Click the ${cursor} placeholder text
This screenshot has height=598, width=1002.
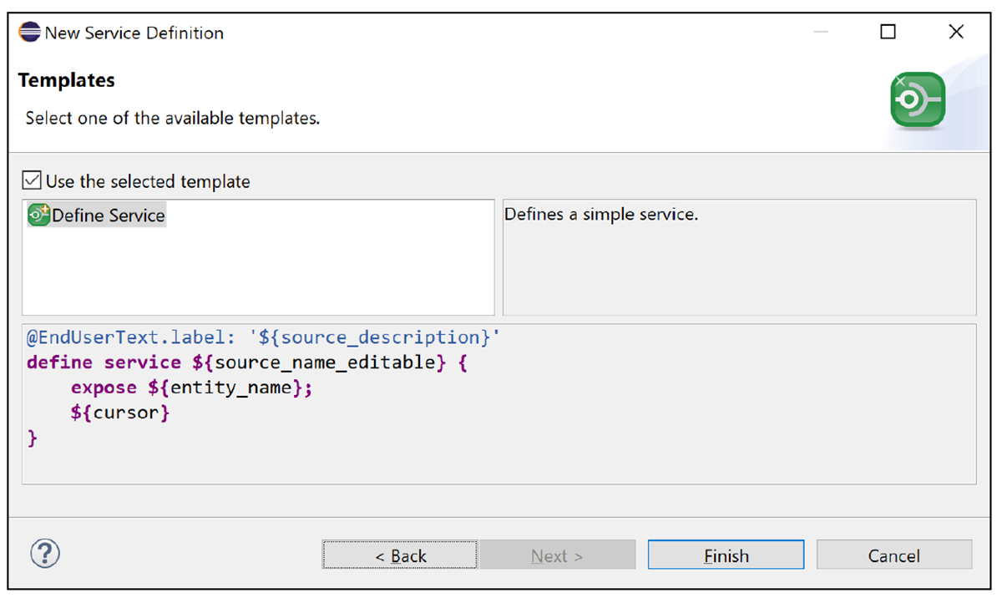pyautogui.click(x=119, y=412)
